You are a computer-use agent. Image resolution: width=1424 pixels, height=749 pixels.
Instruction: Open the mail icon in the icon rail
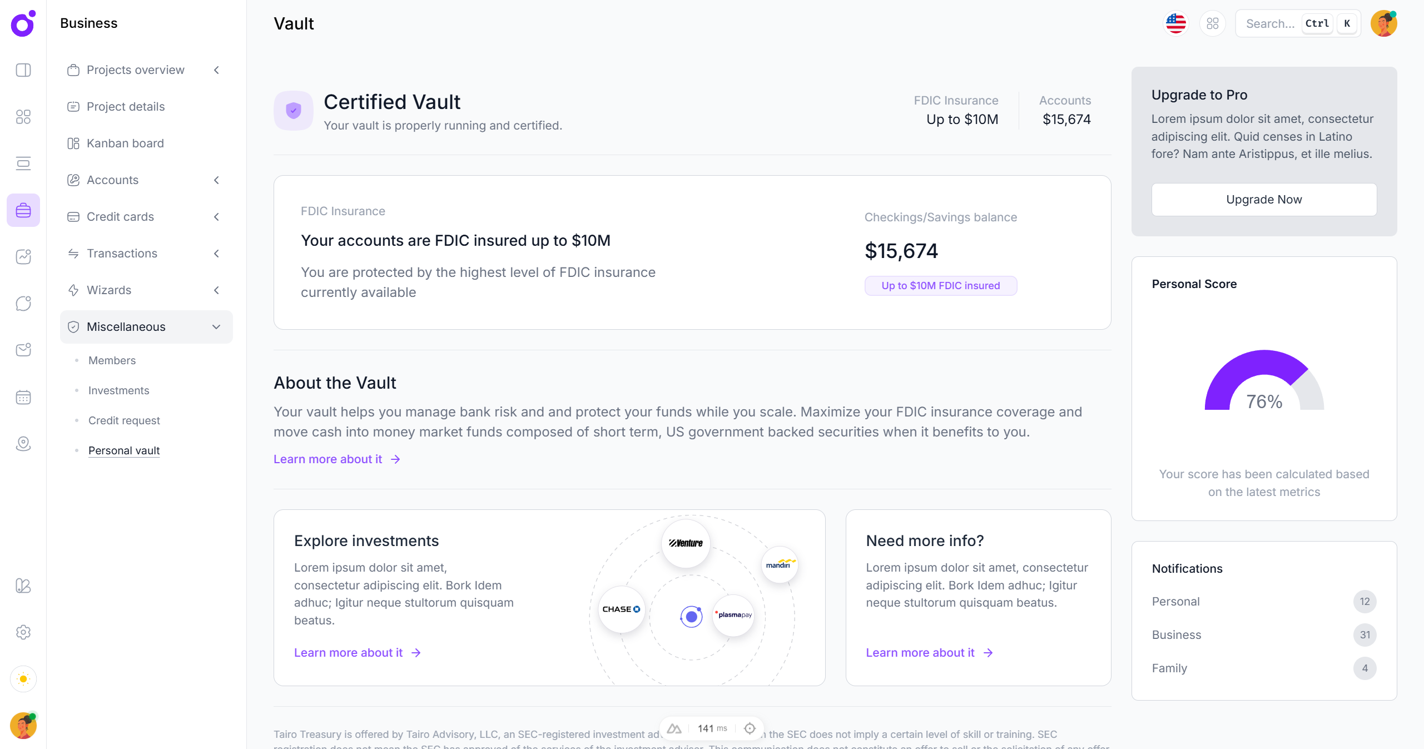point(23,350)
